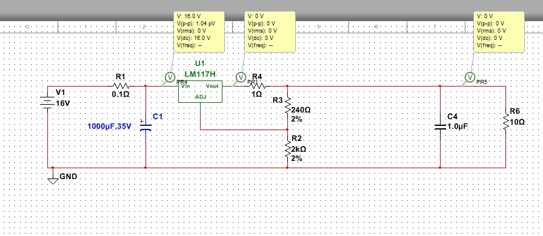543x236 pixels.
Task: Select the R6 10Ω load resistor
Action: pos(506,122)
